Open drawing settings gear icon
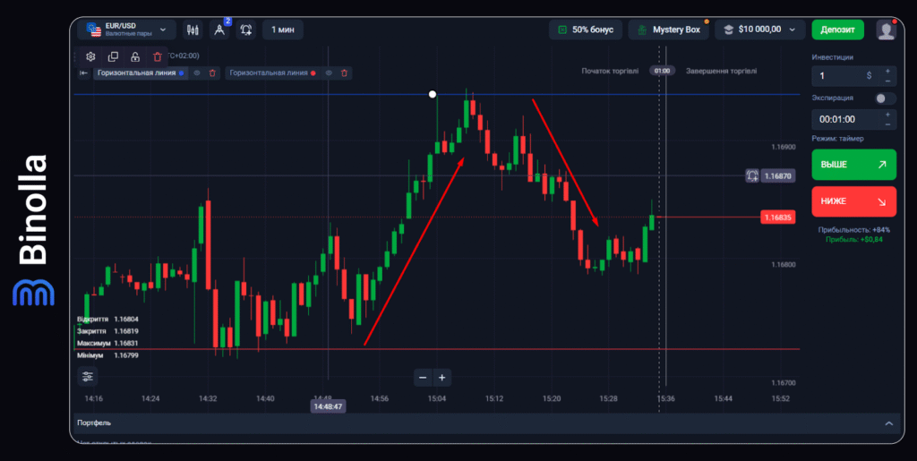The image size is (917, 461). tap(90, 56)
